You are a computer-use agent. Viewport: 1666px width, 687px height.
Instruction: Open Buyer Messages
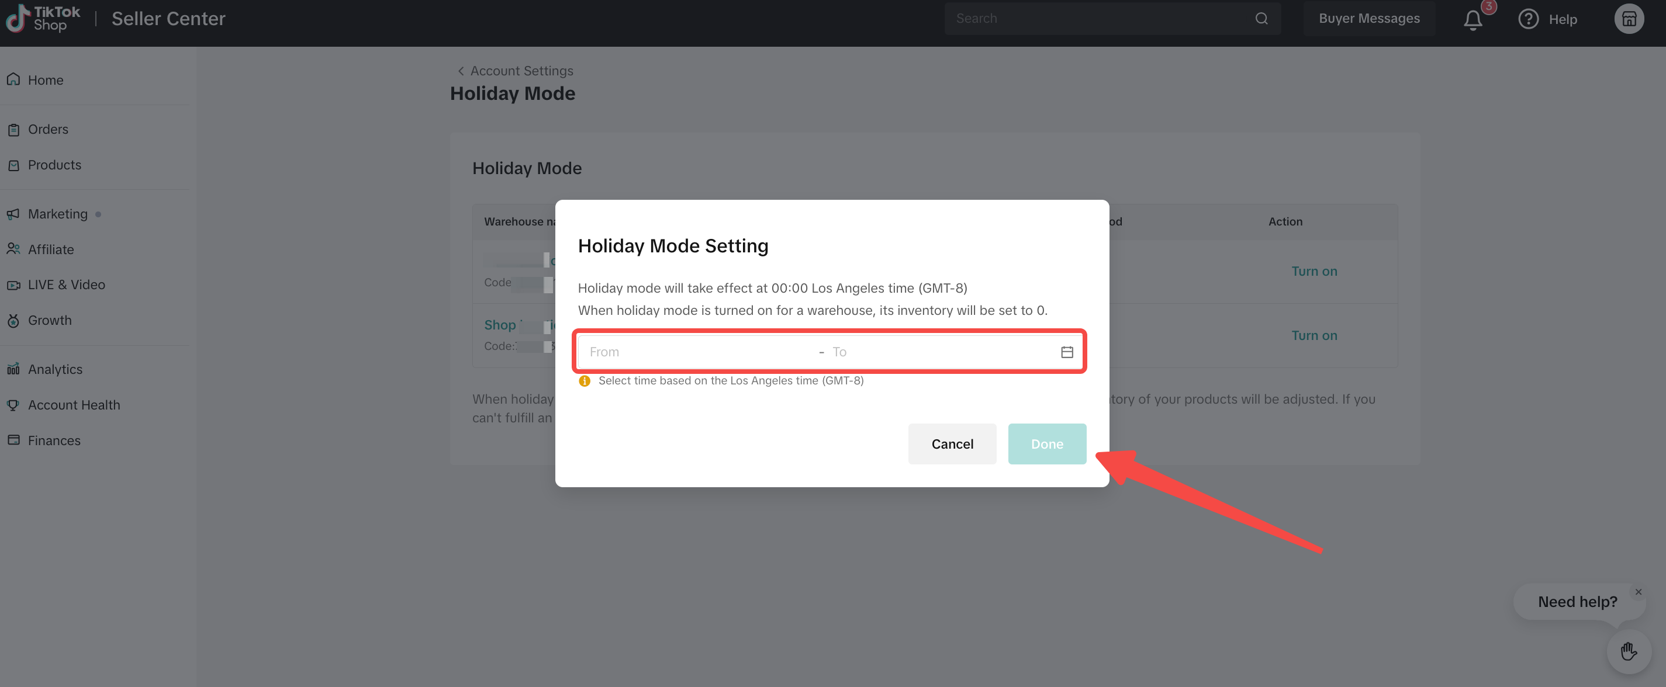tap(1369, 19)
